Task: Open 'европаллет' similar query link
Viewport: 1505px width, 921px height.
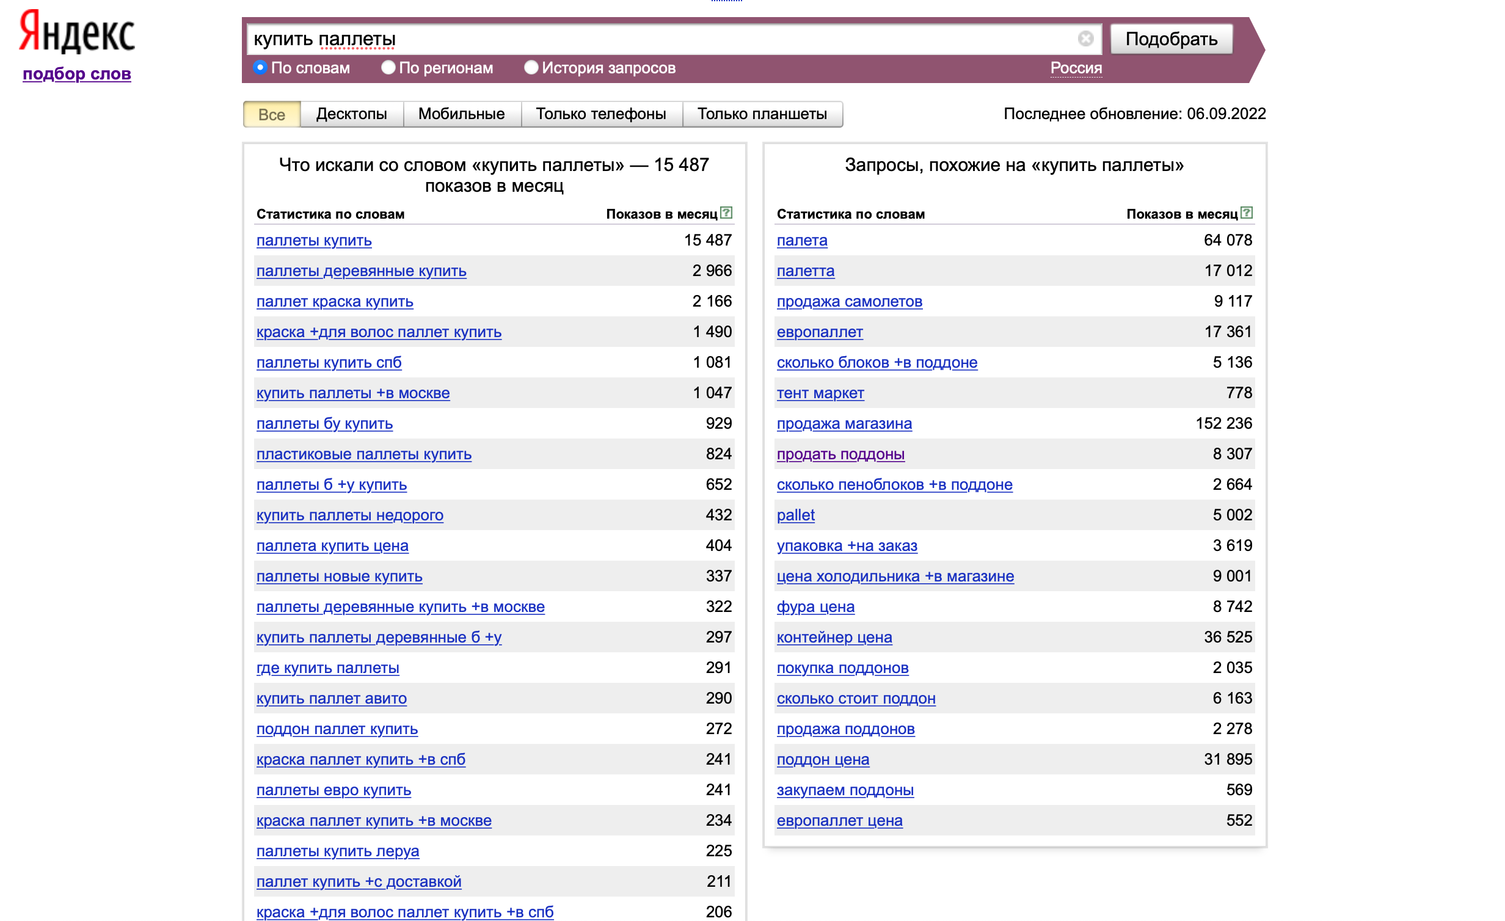Action: (820, 332)
